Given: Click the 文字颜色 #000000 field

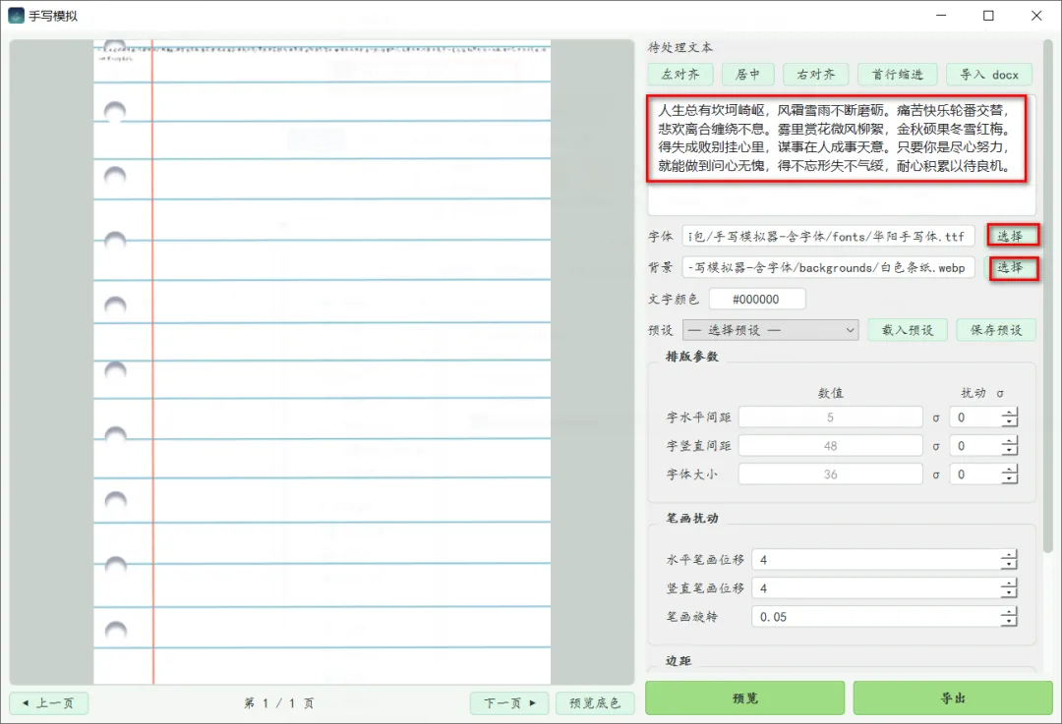Looking at the screenshot, I should pyautogui.click(x=756, y=299).
